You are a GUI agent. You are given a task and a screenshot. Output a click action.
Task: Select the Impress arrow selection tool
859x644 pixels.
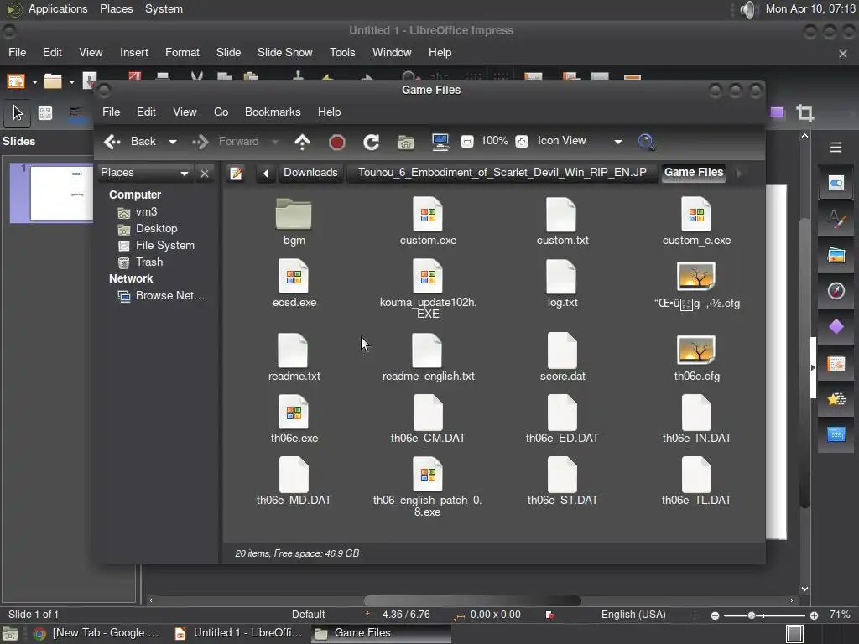[x=18, y=113]
